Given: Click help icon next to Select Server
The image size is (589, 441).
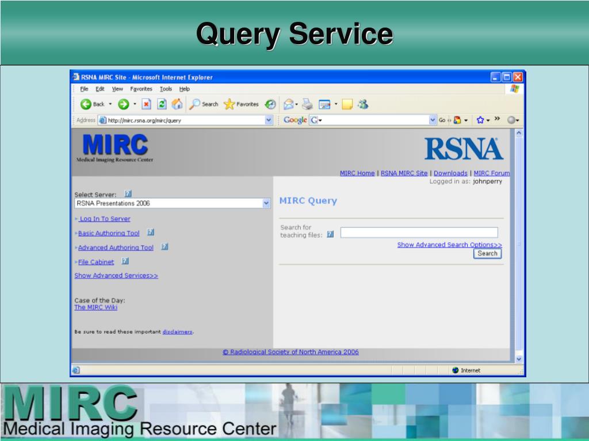Looking at the screenshot, I should [128, 194].
